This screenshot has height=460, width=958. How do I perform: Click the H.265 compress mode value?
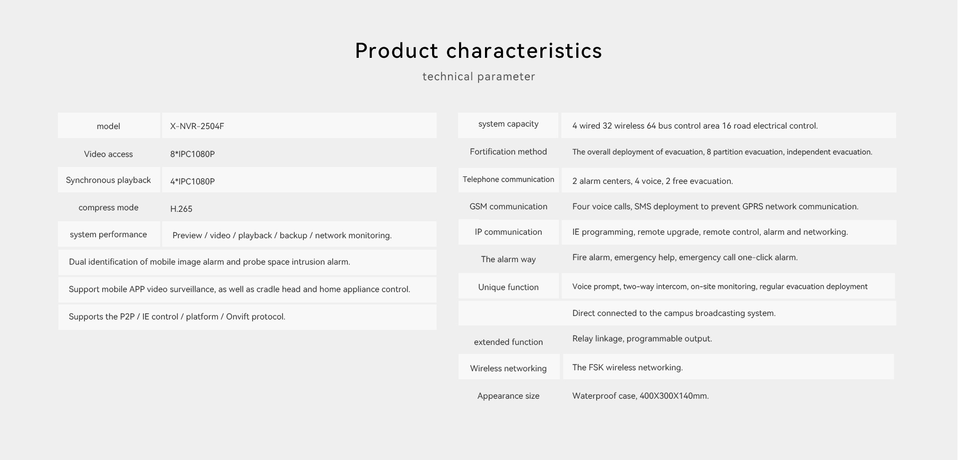pos(181,209)
